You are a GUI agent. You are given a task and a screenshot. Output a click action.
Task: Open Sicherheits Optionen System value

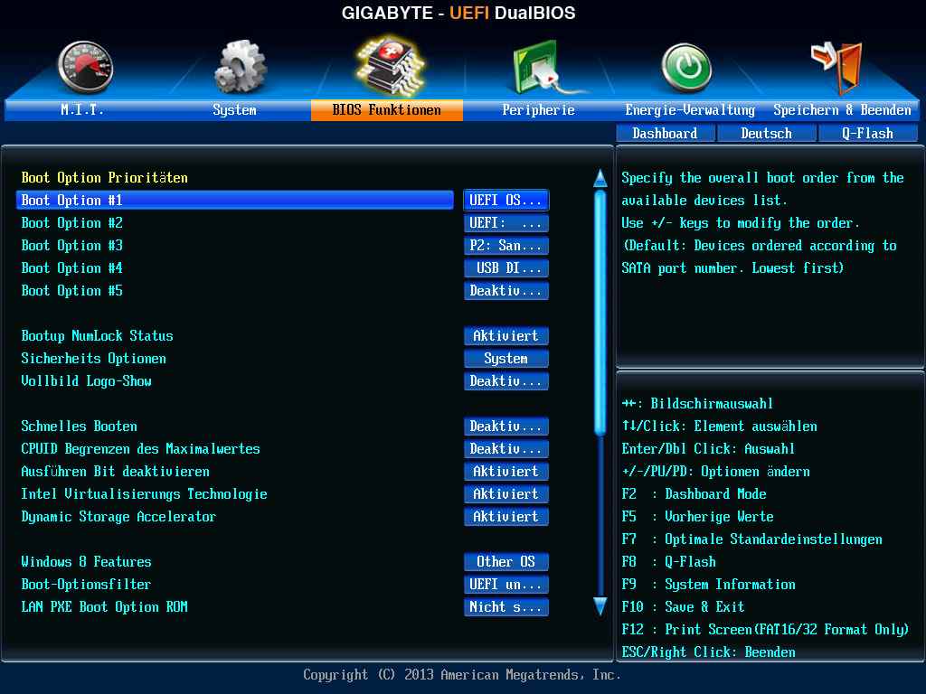tap(506, 358)
